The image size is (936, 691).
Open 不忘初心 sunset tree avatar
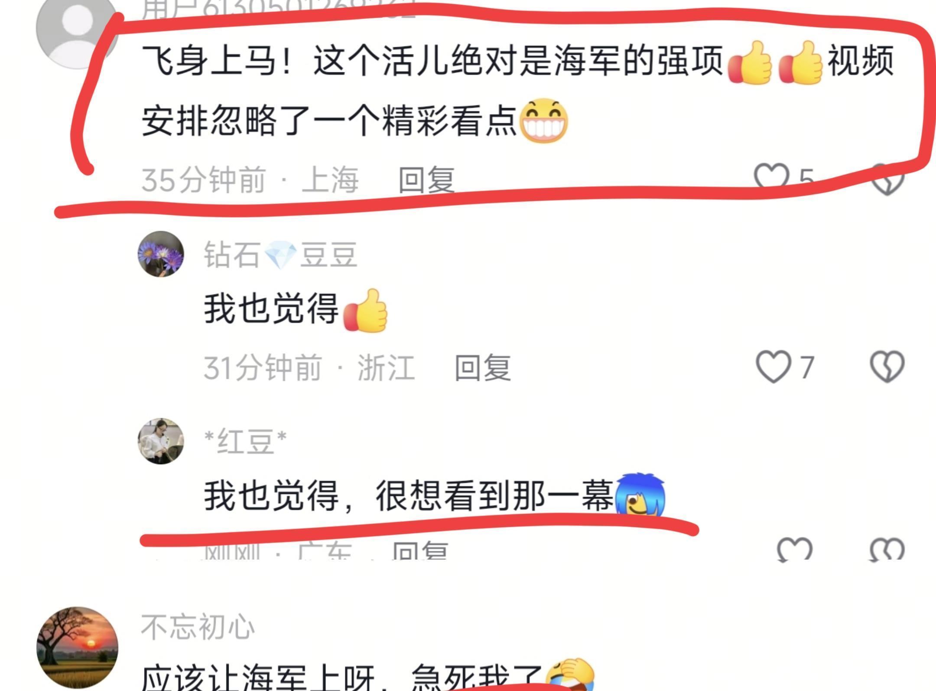point(77,647)
